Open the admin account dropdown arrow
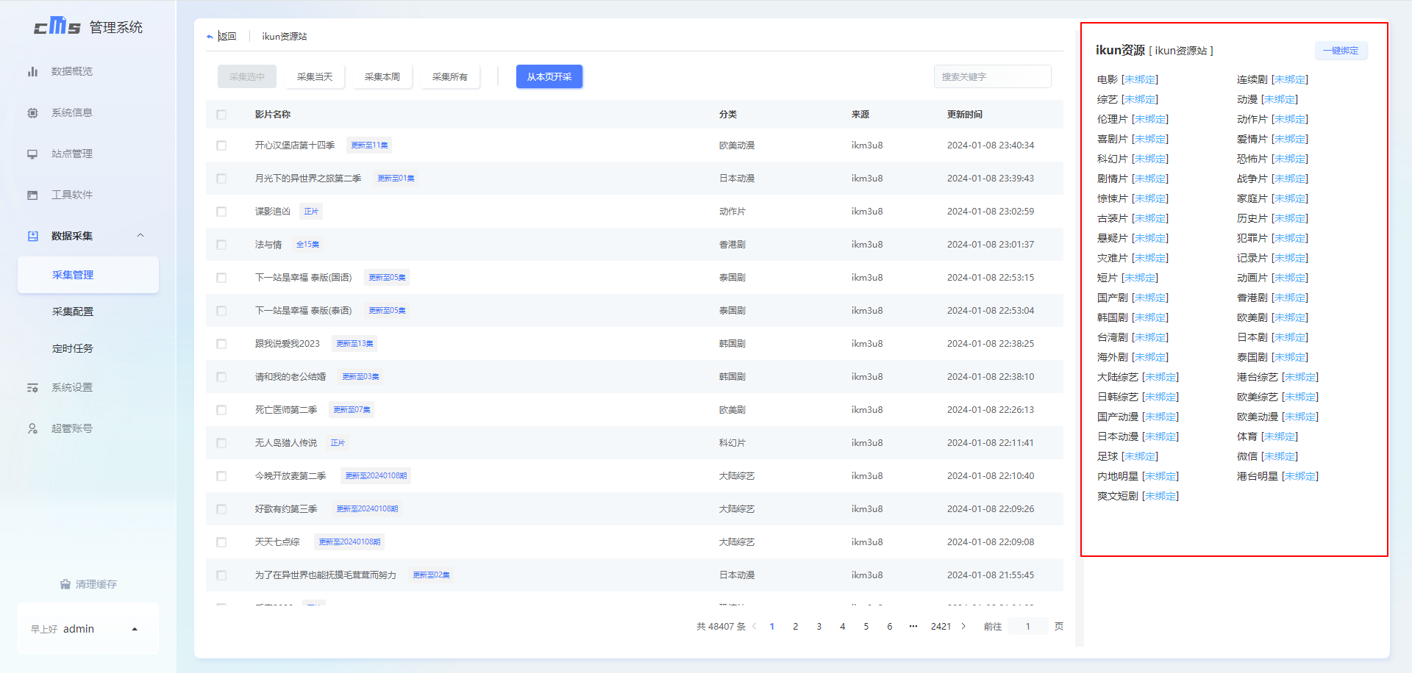Image resolution: width=1412 pixels, height=673 pixels. (x=135, y=629)
